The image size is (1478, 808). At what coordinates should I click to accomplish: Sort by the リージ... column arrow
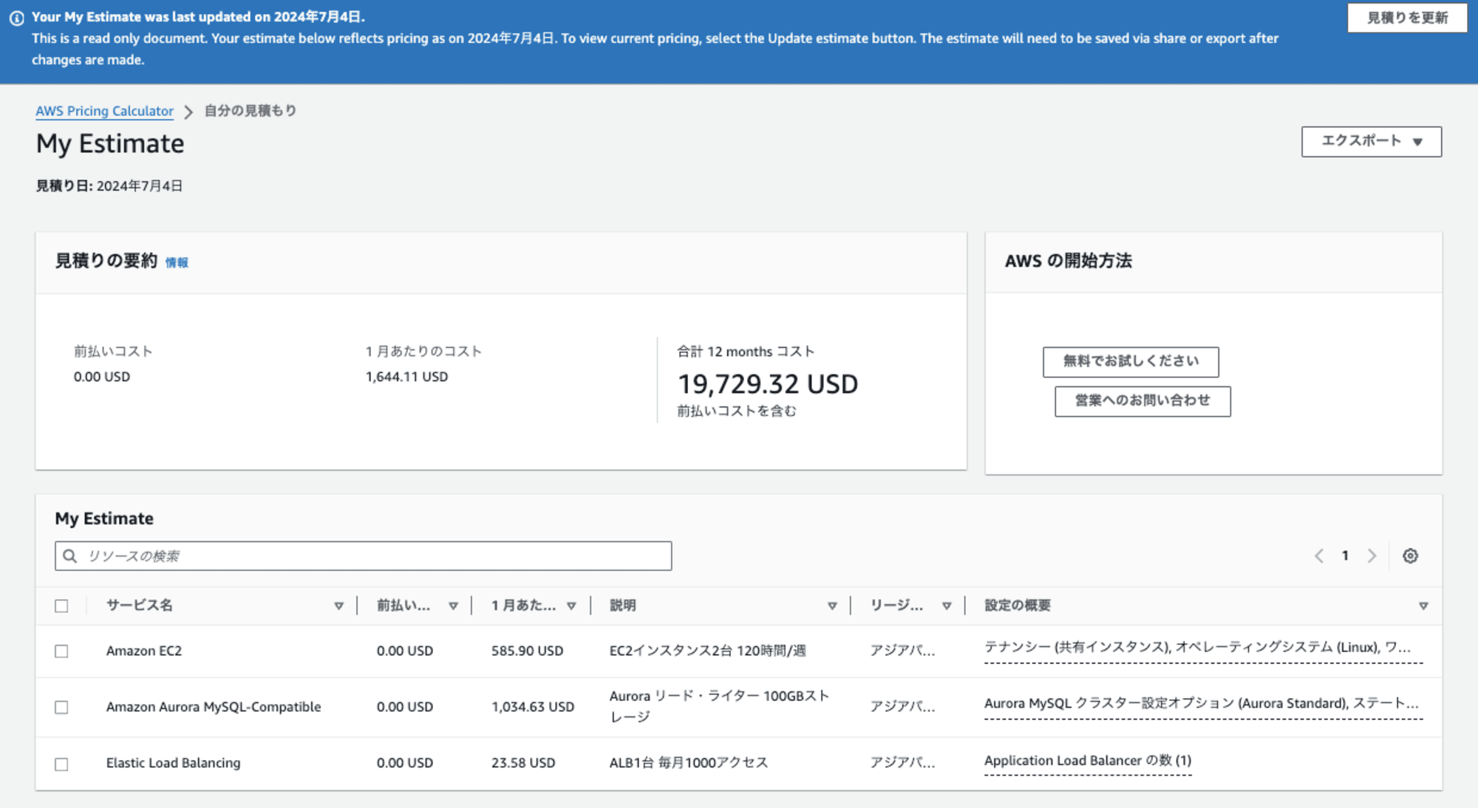pos(947,606)
